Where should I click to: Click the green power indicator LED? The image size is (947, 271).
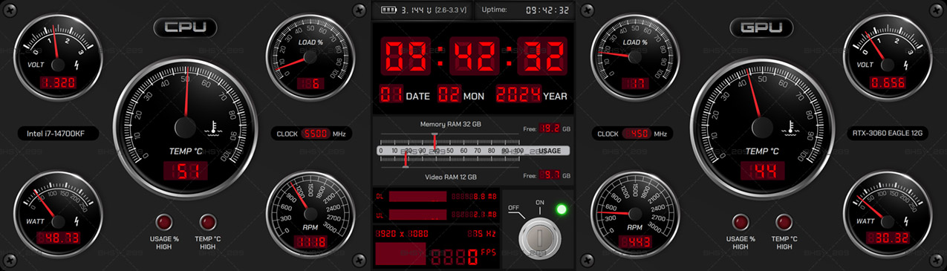[562, 209]
